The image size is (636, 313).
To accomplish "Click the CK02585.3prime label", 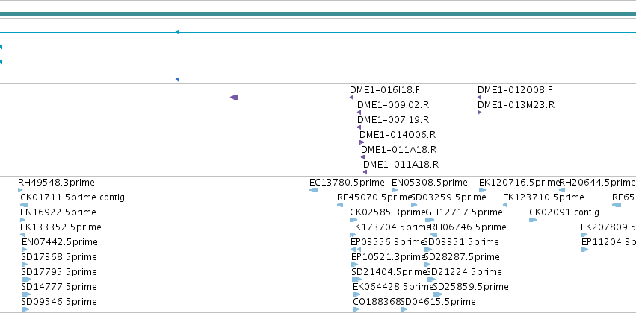I will [x=388, y=212].
